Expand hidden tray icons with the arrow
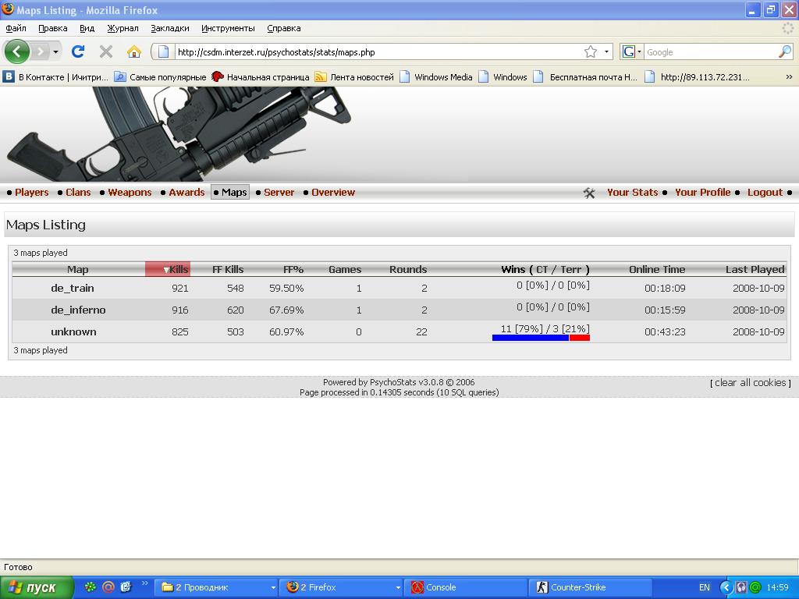Viewport: 799px width, 599px height. [x=726, y=587]
